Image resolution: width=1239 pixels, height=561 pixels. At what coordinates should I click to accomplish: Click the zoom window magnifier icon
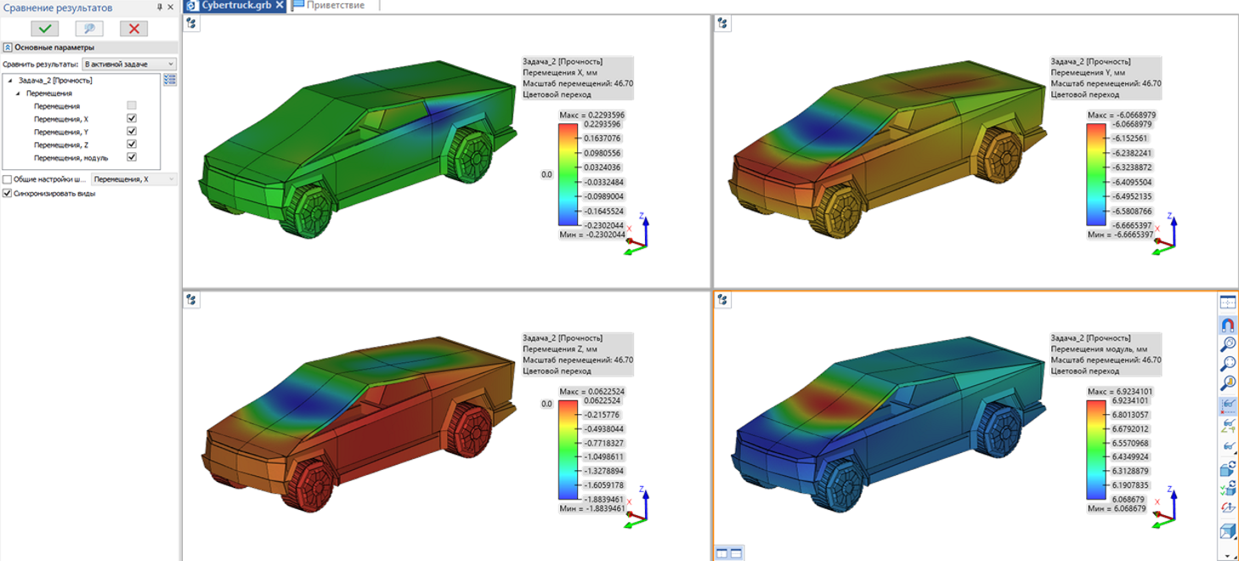(1227, 343)
